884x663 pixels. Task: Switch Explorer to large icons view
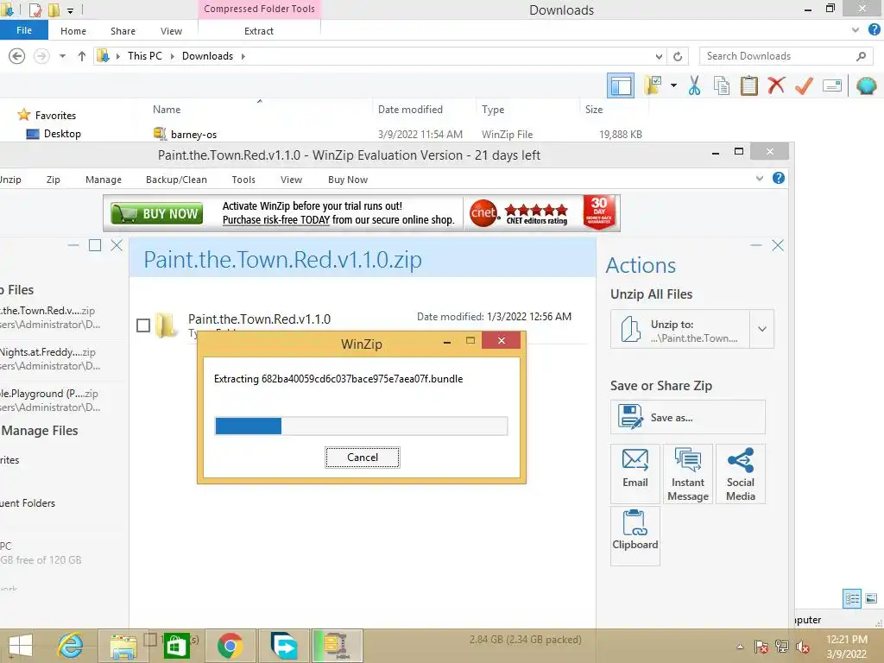pos(871,598)
